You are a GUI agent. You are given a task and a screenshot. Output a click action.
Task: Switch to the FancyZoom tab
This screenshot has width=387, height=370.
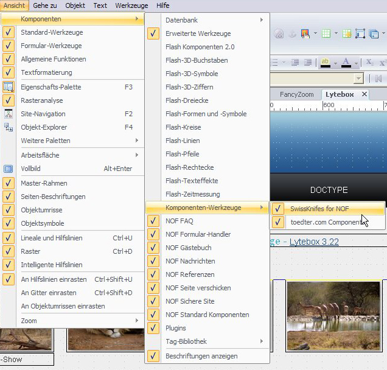click(x=296, y=94)
